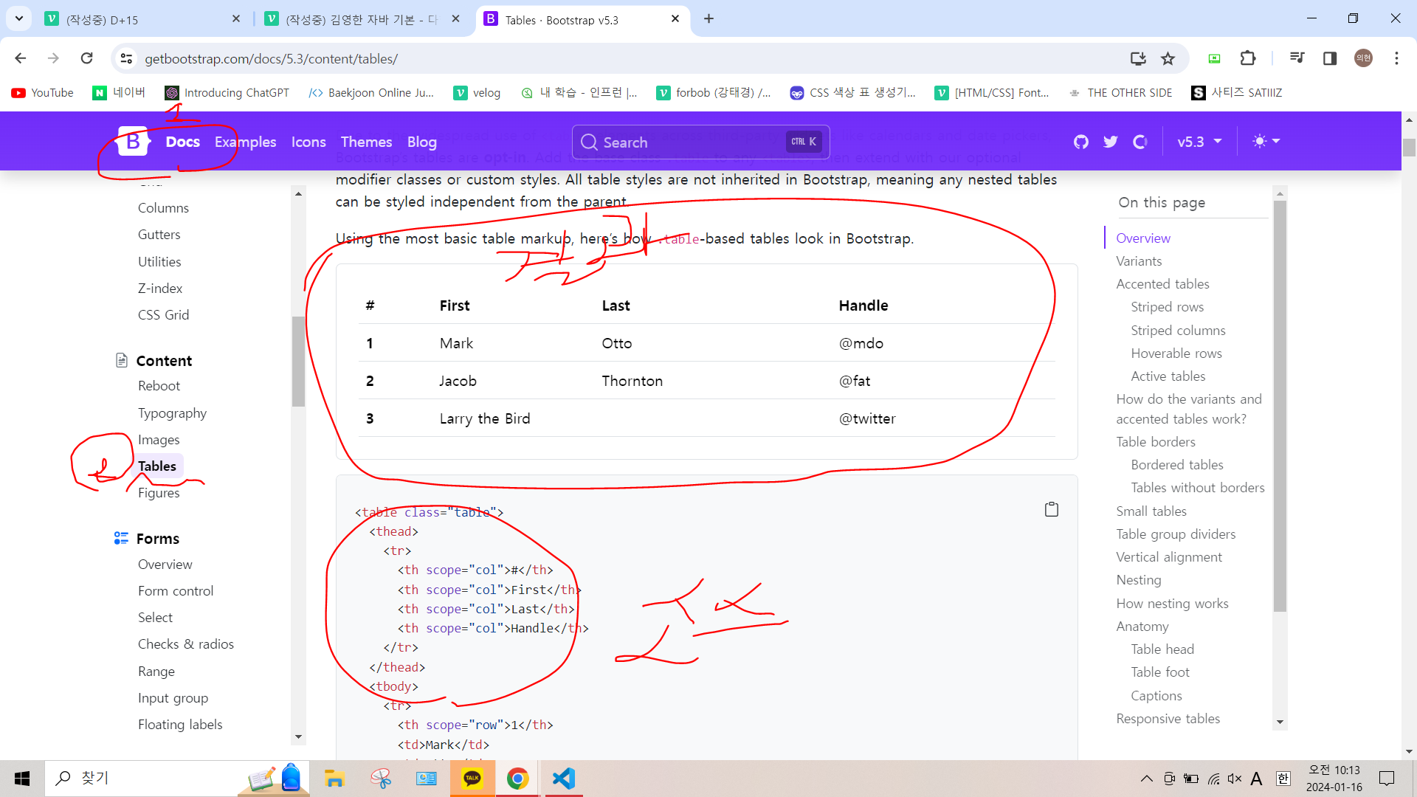Toggle Korean input mode in the system tray
Screen dimensions: 1417x797
[1283, 779]
